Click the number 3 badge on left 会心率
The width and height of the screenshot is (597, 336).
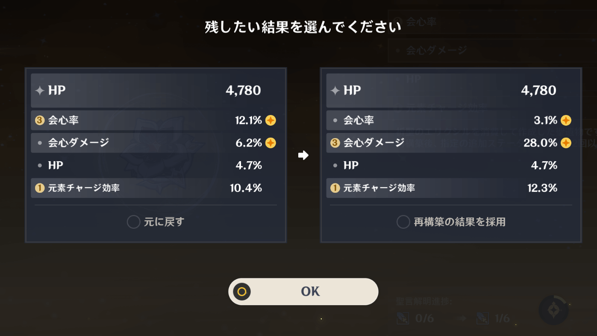(x=40, y=121)
